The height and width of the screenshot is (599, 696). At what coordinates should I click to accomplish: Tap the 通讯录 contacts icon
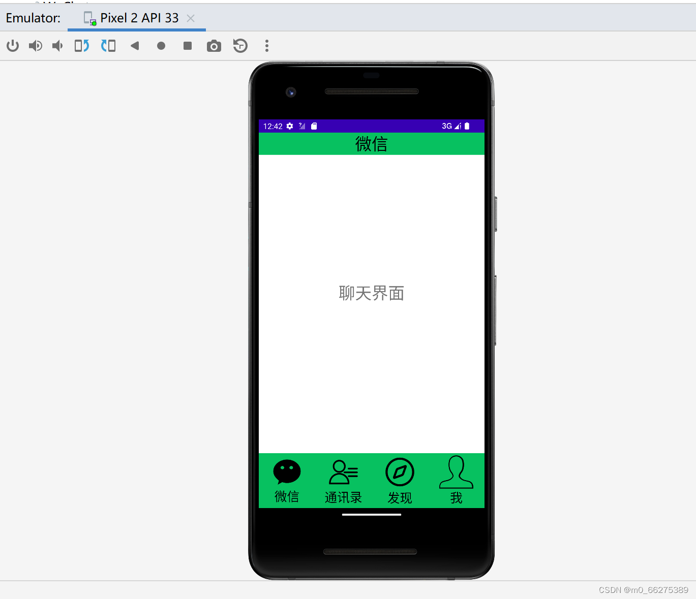344,472
